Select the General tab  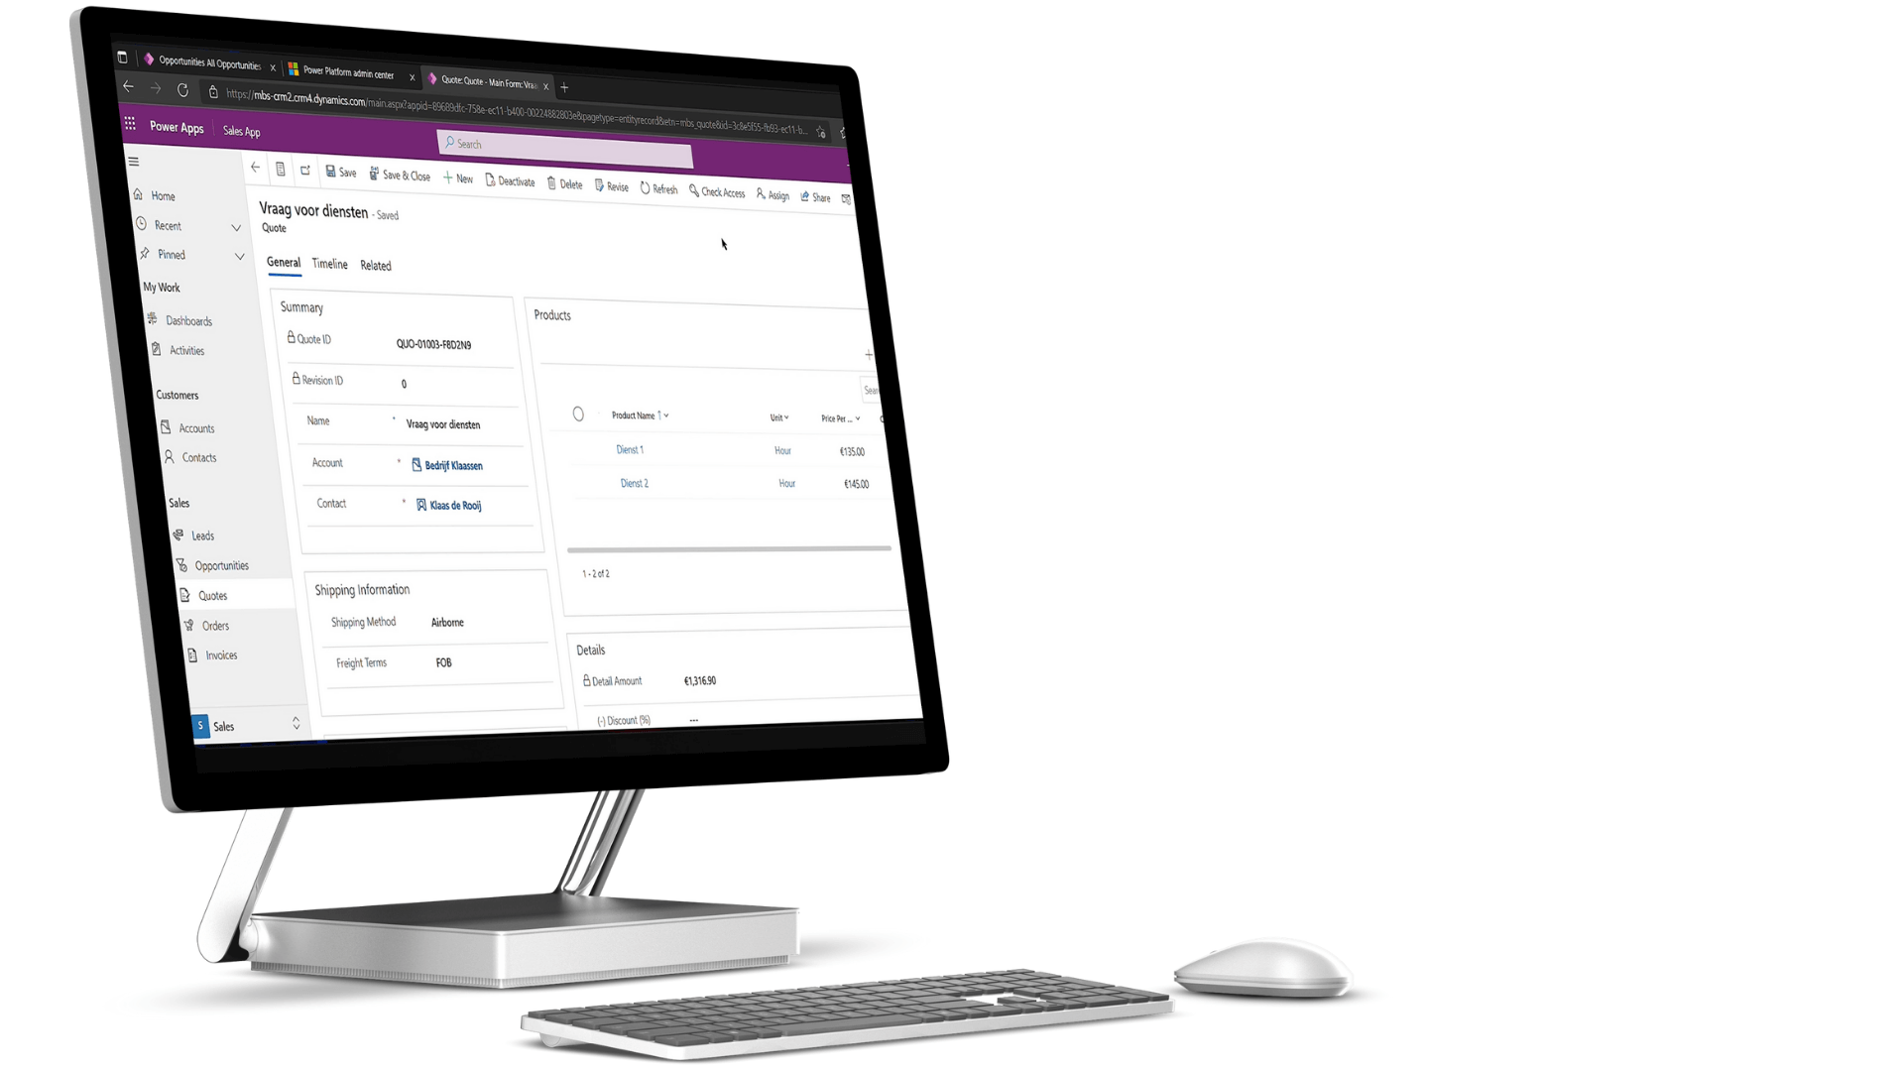[284, 263]
